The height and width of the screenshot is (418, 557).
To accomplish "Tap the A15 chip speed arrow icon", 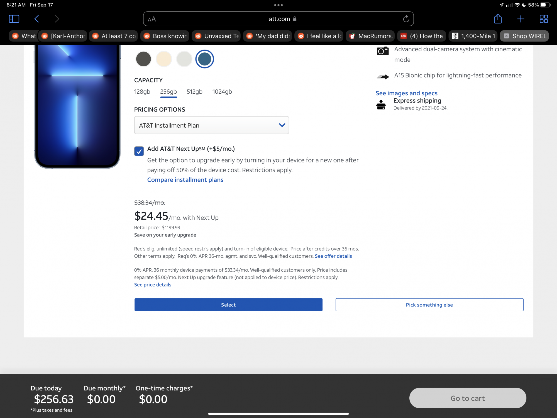I will click(x=383, y=77).
